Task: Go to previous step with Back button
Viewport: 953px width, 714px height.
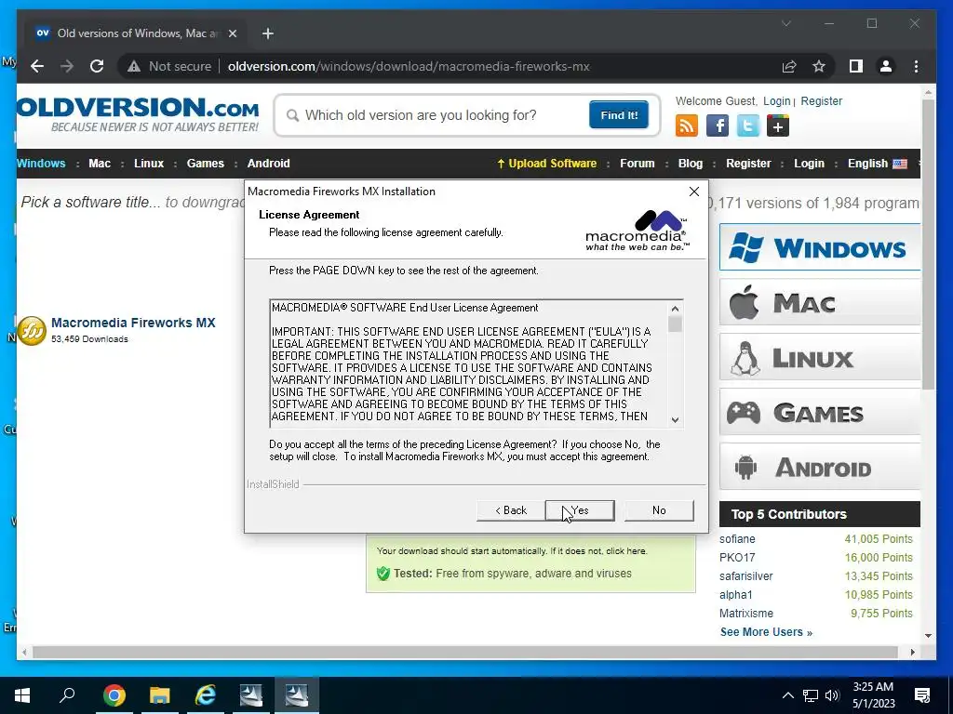Action: [511, 510]
